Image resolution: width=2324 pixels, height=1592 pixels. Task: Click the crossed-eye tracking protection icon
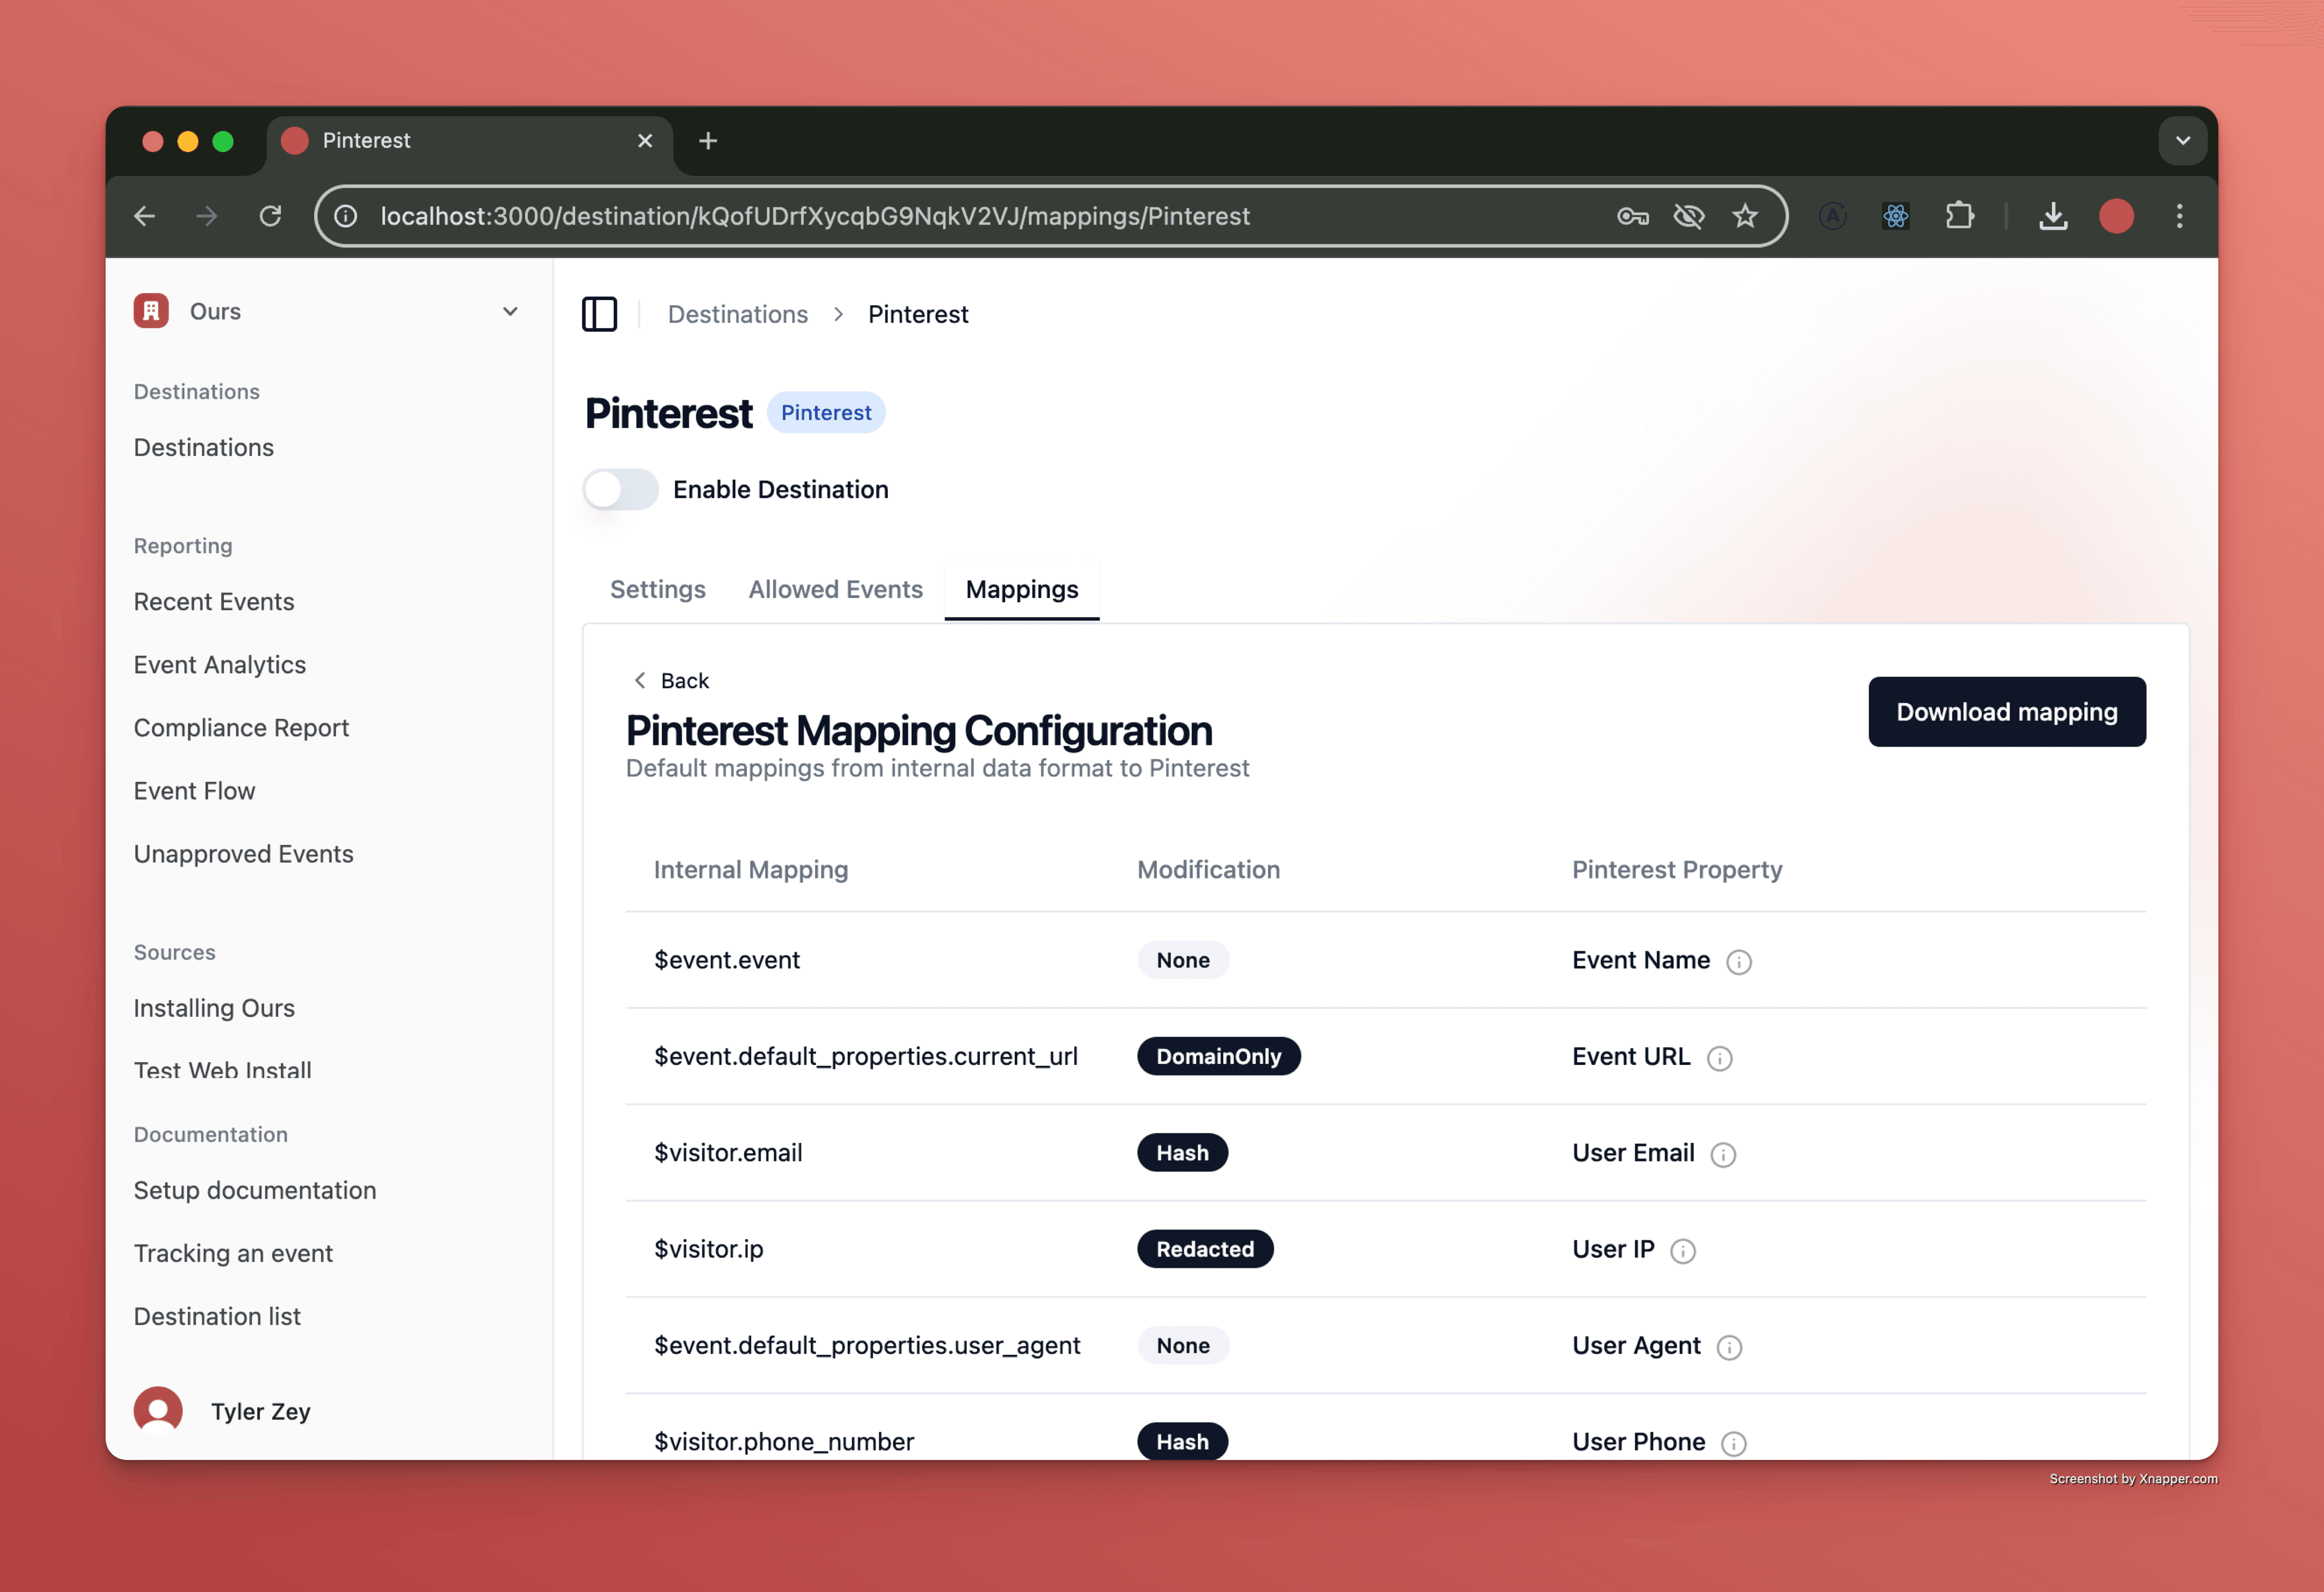click(x=1689, y=216)
